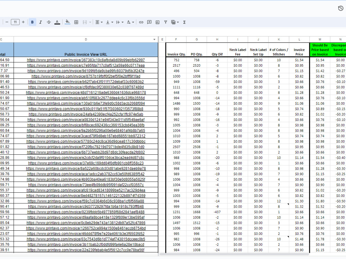Select column D header
The image size is (346, 259).
86,39
